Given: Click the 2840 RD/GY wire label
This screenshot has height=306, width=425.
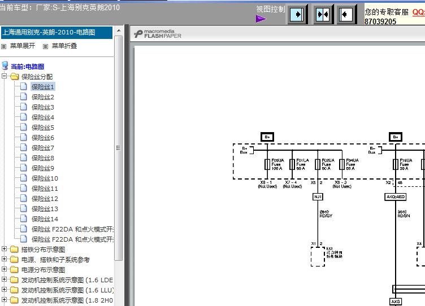Looking at the screenshot, I should pos(326,214).
